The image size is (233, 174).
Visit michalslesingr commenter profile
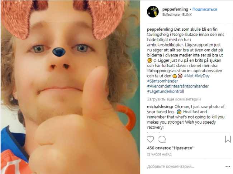[x=161, y=107]
